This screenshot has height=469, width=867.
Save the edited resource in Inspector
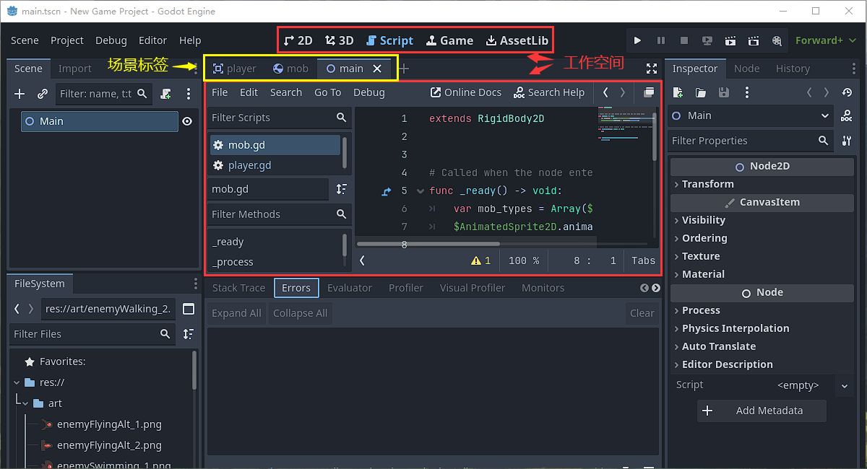724,92
